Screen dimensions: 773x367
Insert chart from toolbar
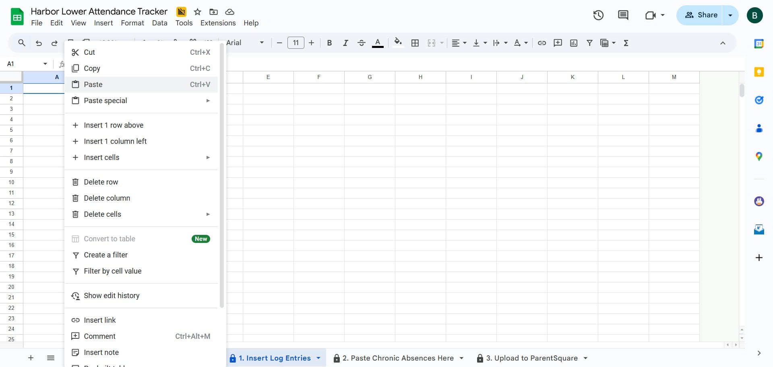574,43
